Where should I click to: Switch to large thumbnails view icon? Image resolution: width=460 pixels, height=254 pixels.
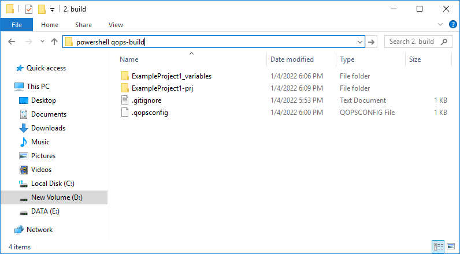click(450, 246)
